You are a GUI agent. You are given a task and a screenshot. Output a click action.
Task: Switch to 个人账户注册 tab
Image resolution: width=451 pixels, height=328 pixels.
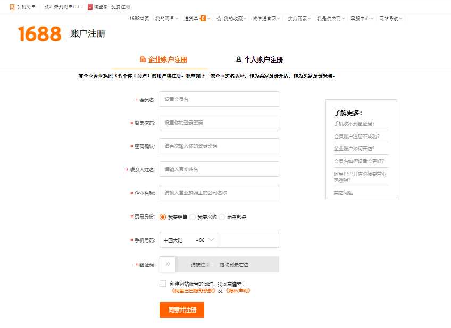coord(260,59)
